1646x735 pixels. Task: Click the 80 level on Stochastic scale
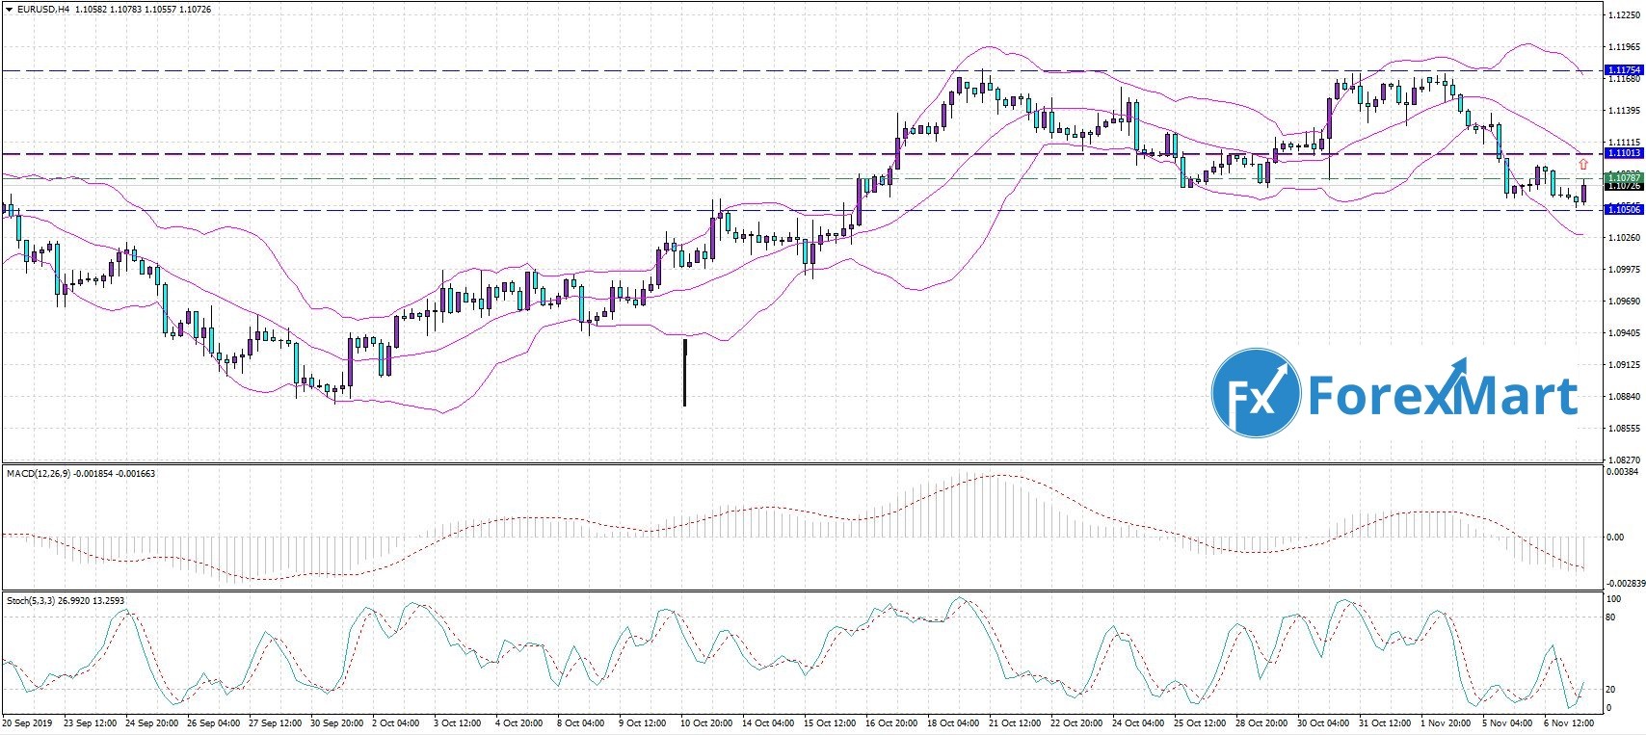click(x=1610, y=617)
